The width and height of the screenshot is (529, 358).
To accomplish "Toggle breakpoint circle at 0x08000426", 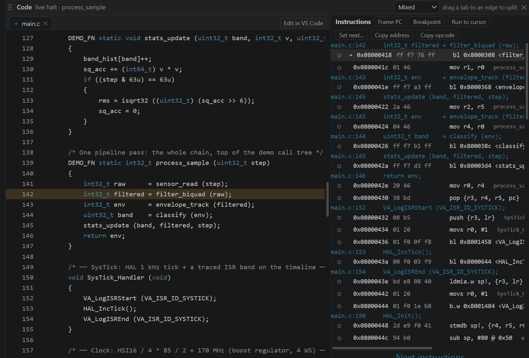I will (x=339, y=146).
